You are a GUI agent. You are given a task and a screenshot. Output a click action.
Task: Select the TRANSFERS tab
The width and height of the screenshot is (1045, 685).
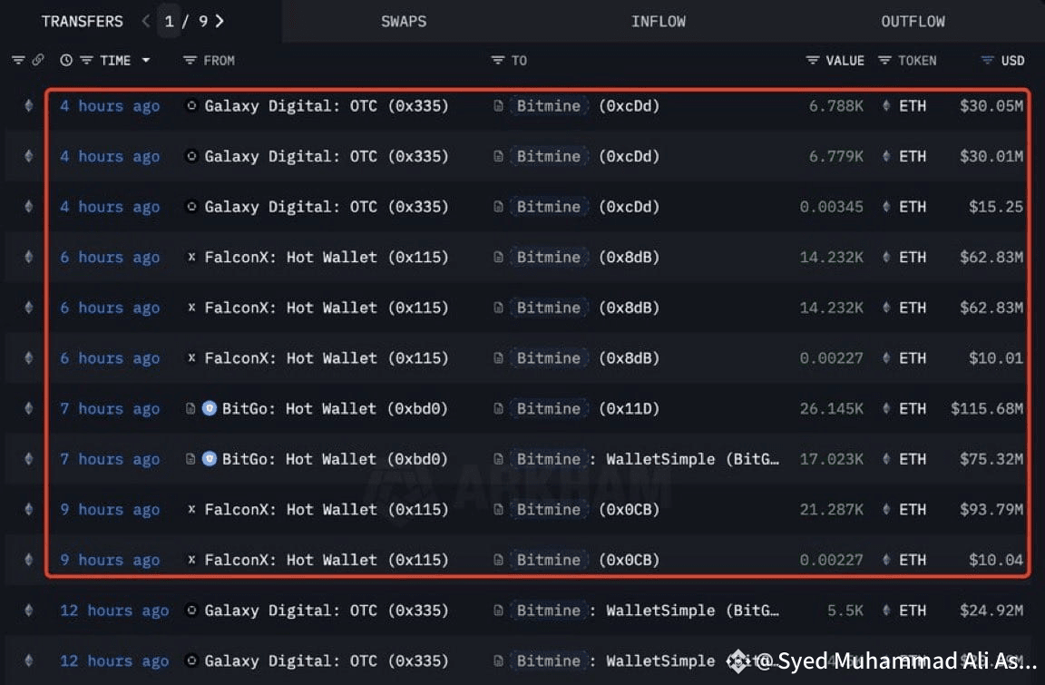[82, 22]
